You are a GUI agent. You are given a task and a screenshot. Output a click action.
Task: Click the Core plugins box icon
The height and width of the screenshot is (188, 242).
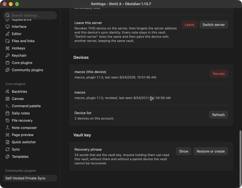[x=8, y=63]
